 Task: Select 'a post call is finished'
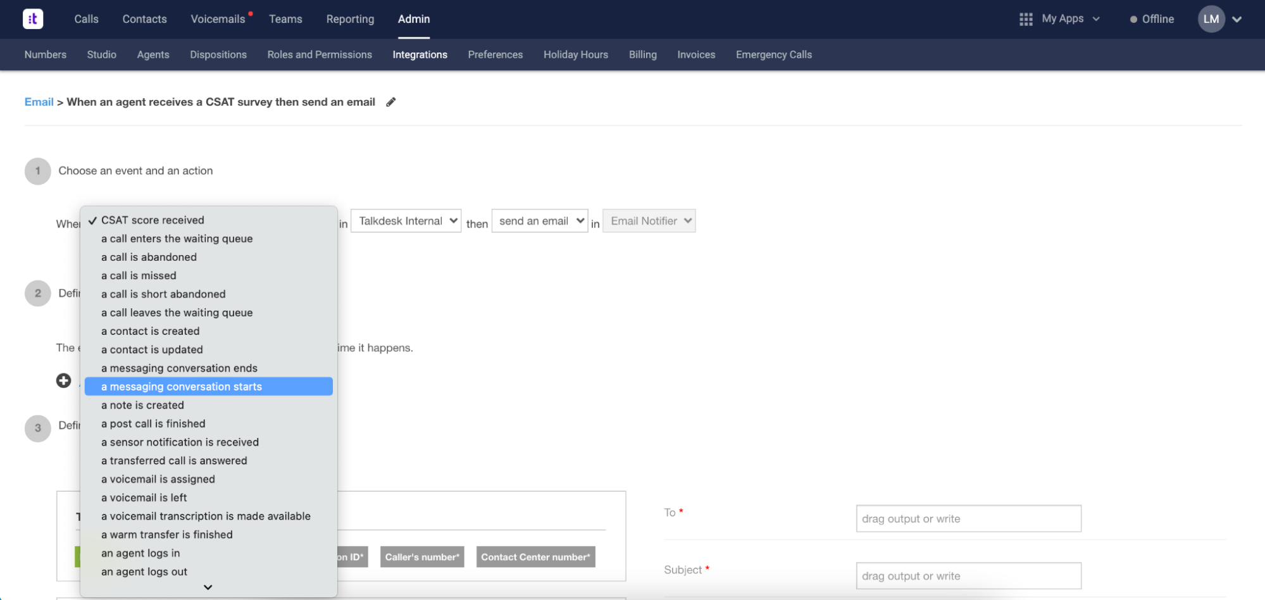[x=209, y=423]
